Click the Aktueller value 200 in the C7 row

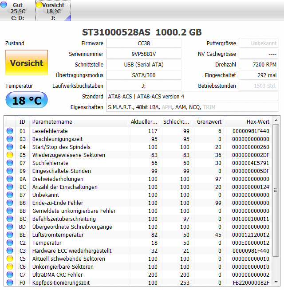153,274
